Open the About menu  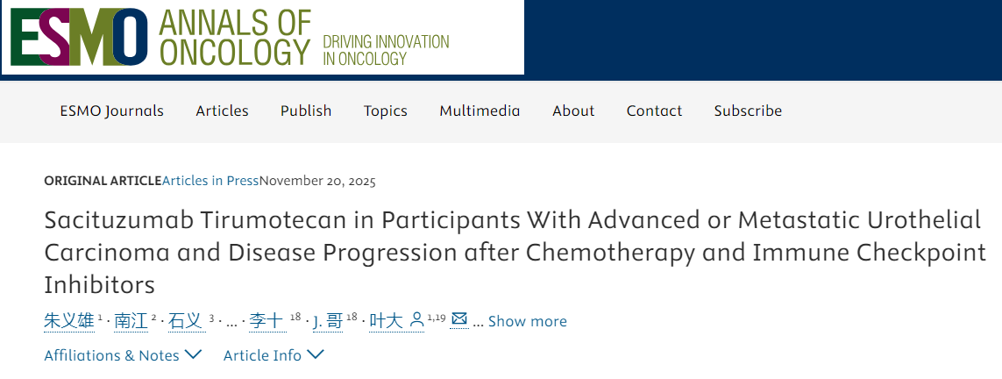pyautogui.click(x=573, y=111)
